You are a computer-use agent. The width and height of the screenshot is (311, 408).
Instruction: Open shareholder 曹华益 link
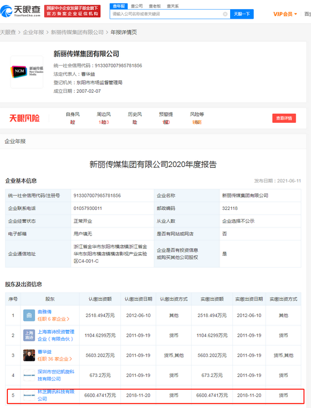pos(45,352)
